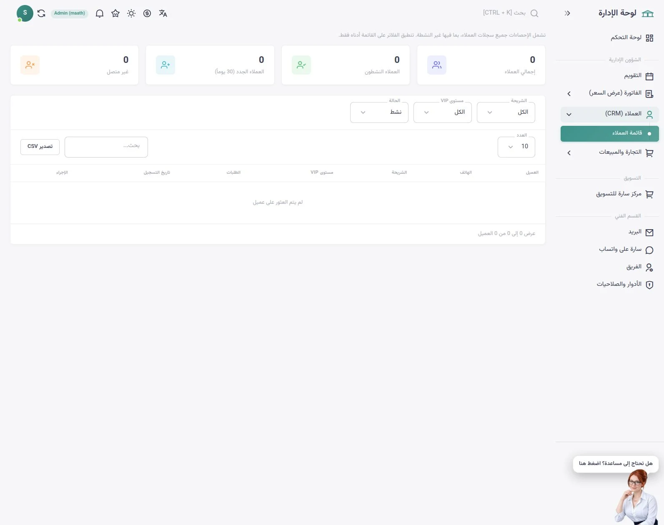This screenshot has height=525, width=664.
Task: Click the تصدير CSV export button
Action: point(40,147)
